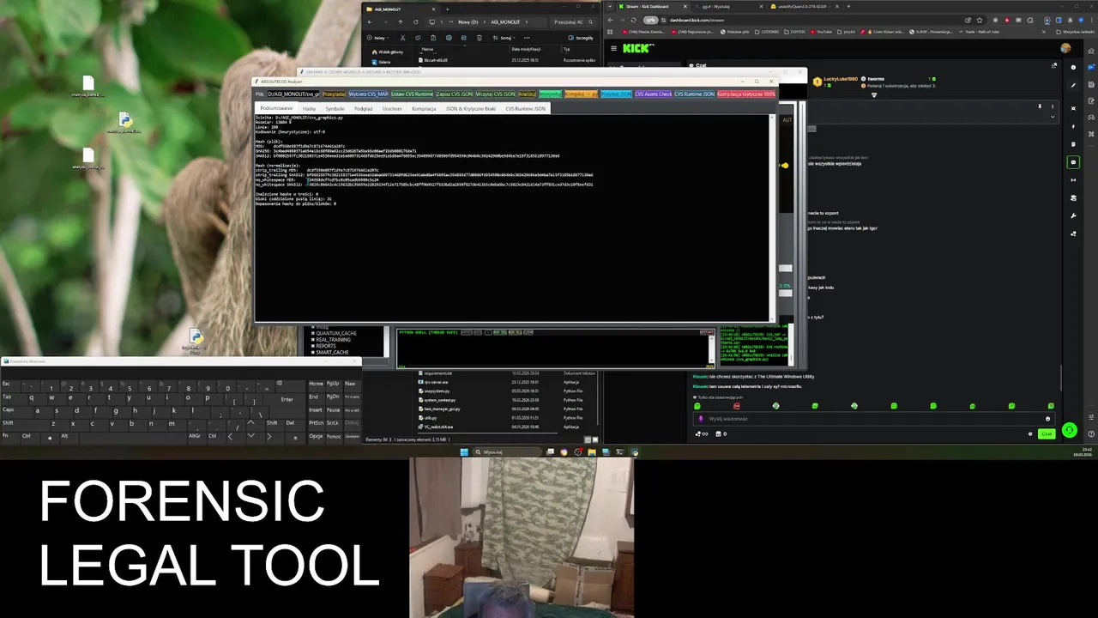Open the Nowy dropdown in File Explorer
This screenshot has height=618, width=1098.
click(380, 38)
